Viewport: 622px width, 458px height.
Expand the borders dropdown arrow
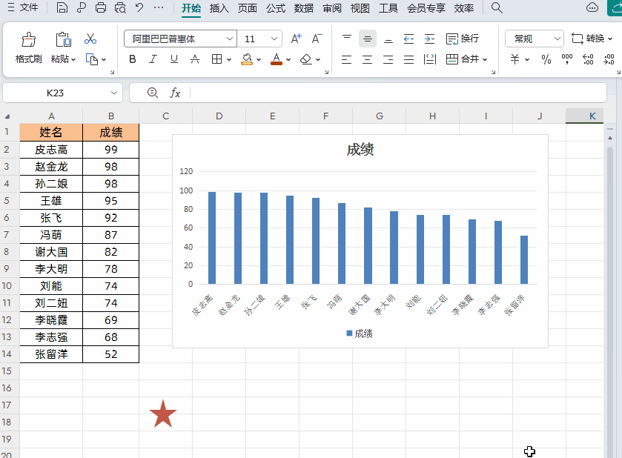pyautogui.click(x=229, y=59)
